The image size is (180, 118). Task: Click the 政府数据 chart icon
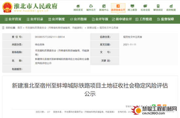pos(171,6)
